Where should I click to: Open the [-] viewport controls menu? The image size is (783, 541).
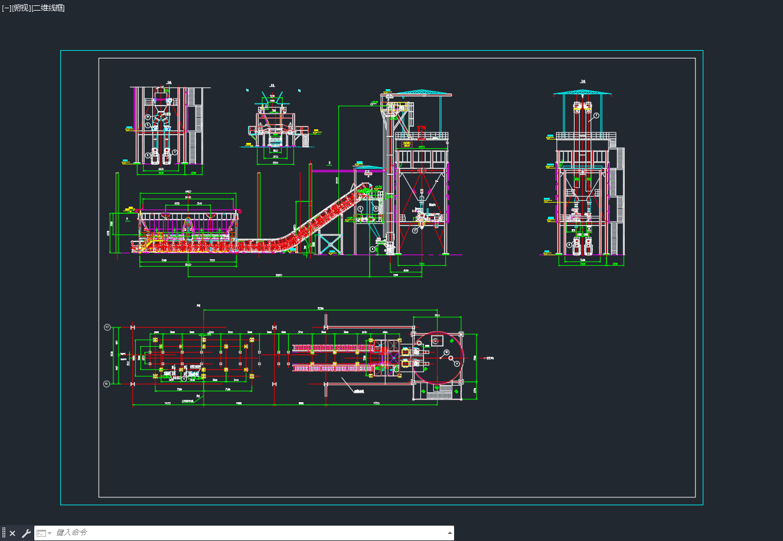click(6, 8)
